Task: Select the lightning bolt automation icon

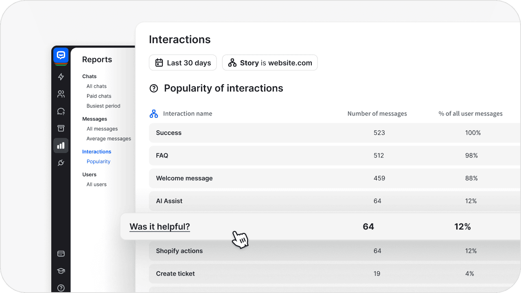Action: [61, 77]
